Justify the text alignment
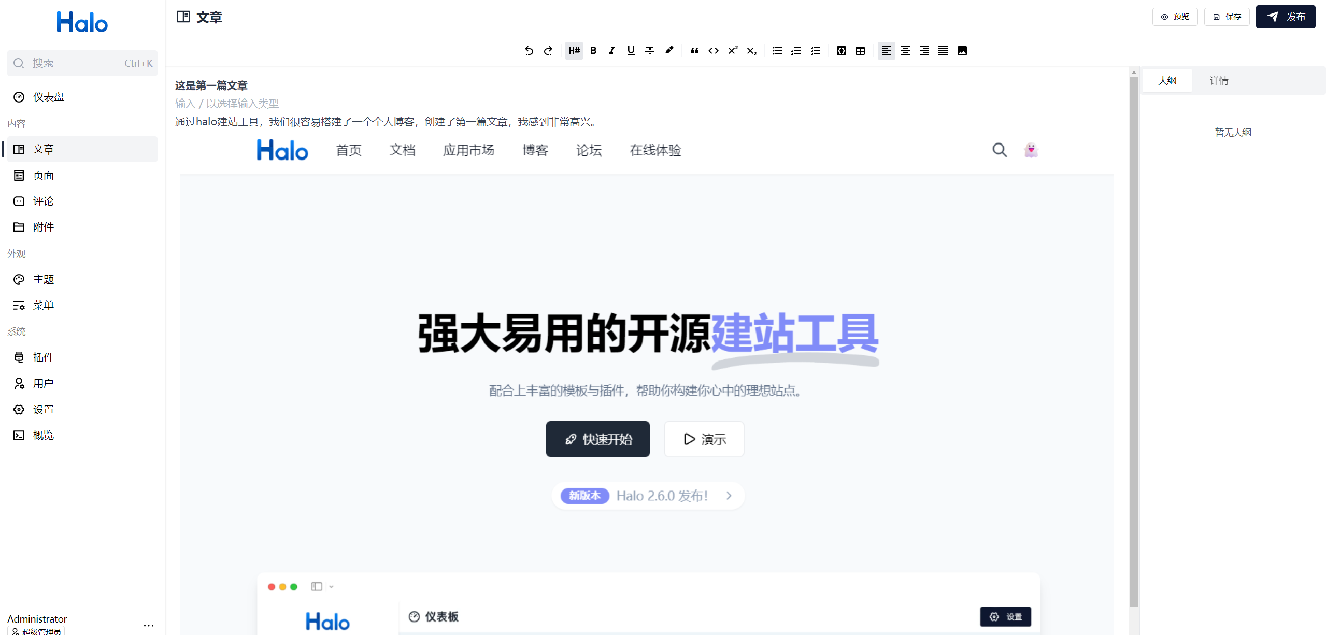 click(x=943, y=51)
